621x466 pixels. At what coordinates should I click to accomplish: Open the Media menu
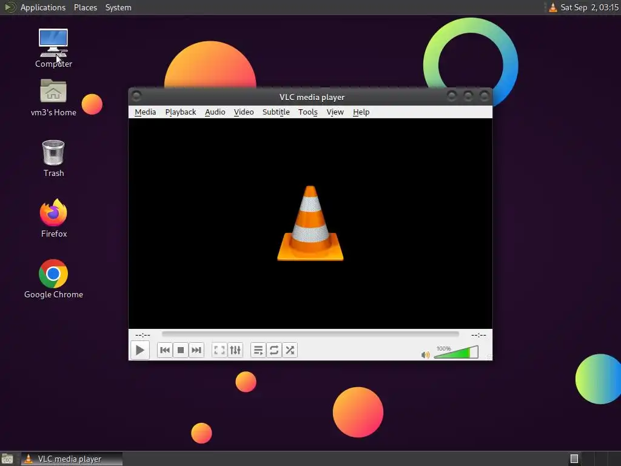tap(146, 112)
